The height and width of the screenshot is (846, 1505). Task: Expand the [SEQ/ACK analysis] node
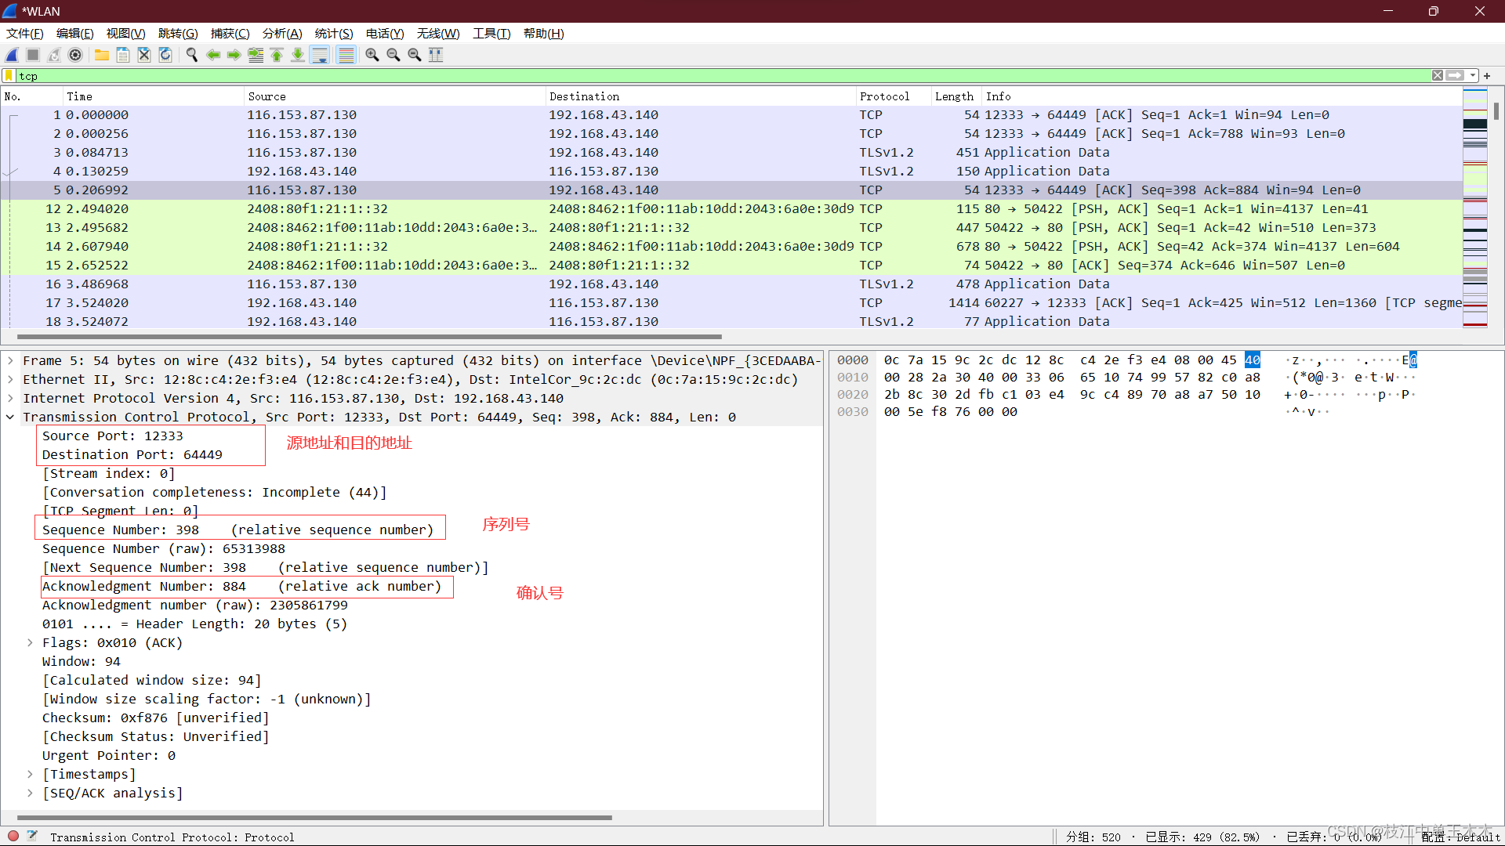[x=30, y=794]
